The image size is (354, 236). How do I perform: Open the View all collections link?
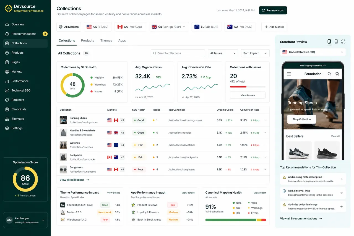click(74, 180)
